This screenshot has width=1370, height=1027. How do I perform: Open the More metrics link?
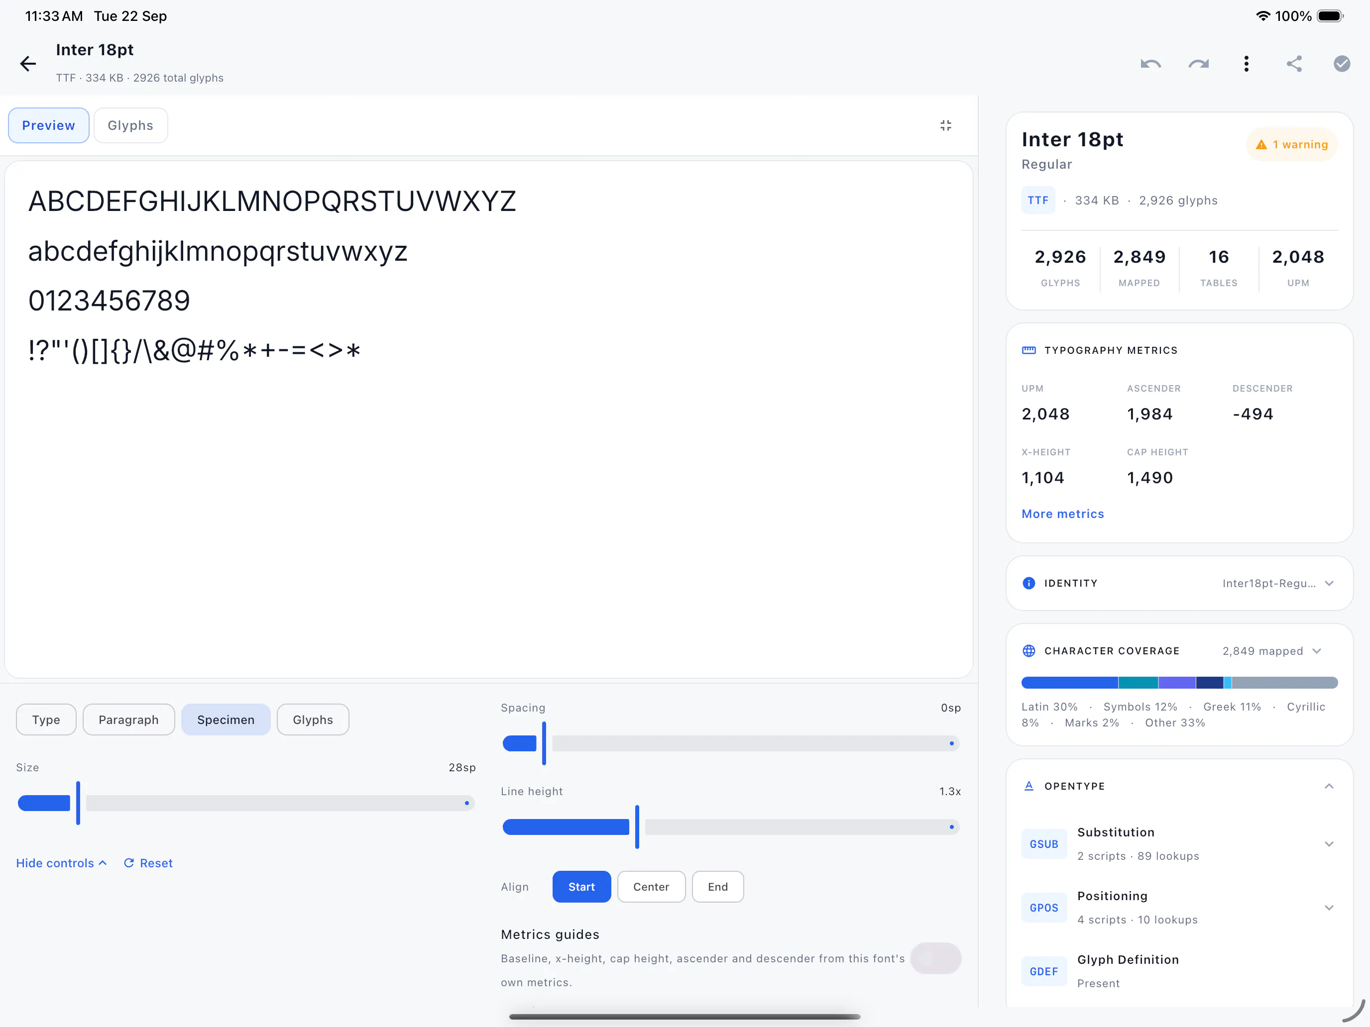(1063, 514)
